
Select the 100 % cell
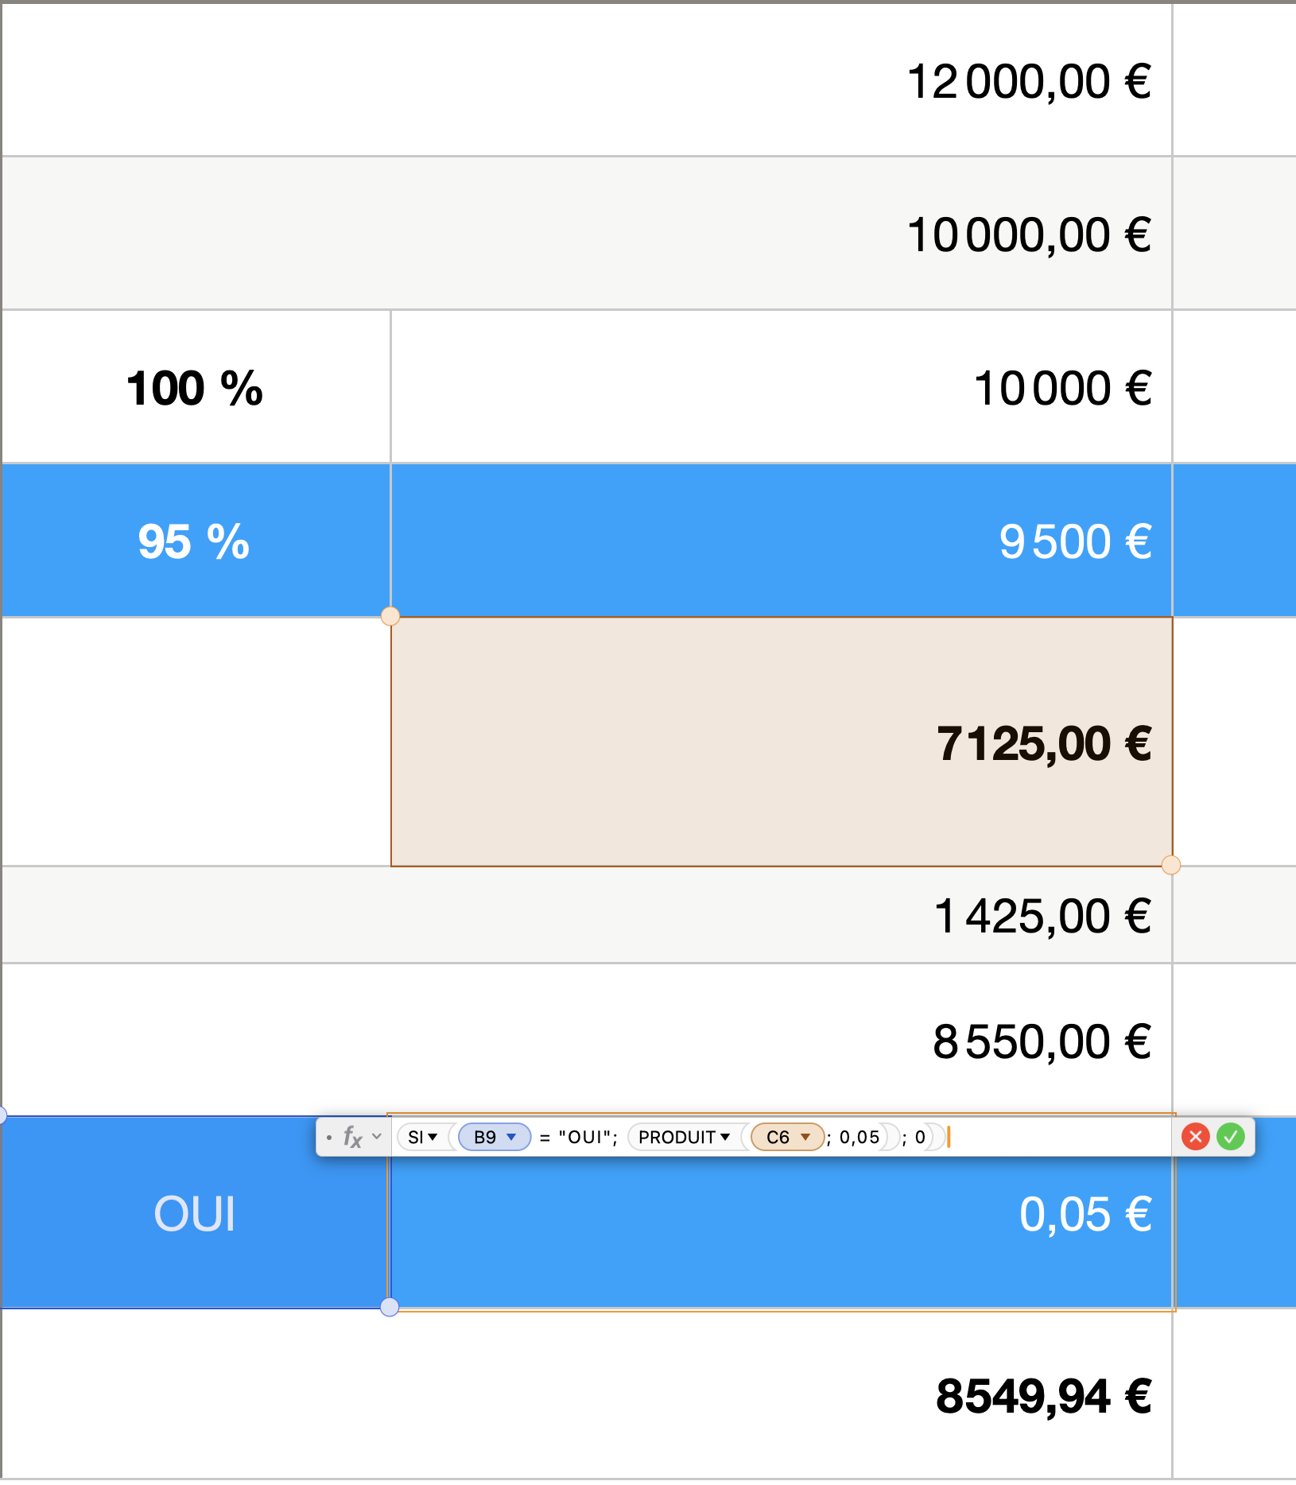tap(195, 388)
